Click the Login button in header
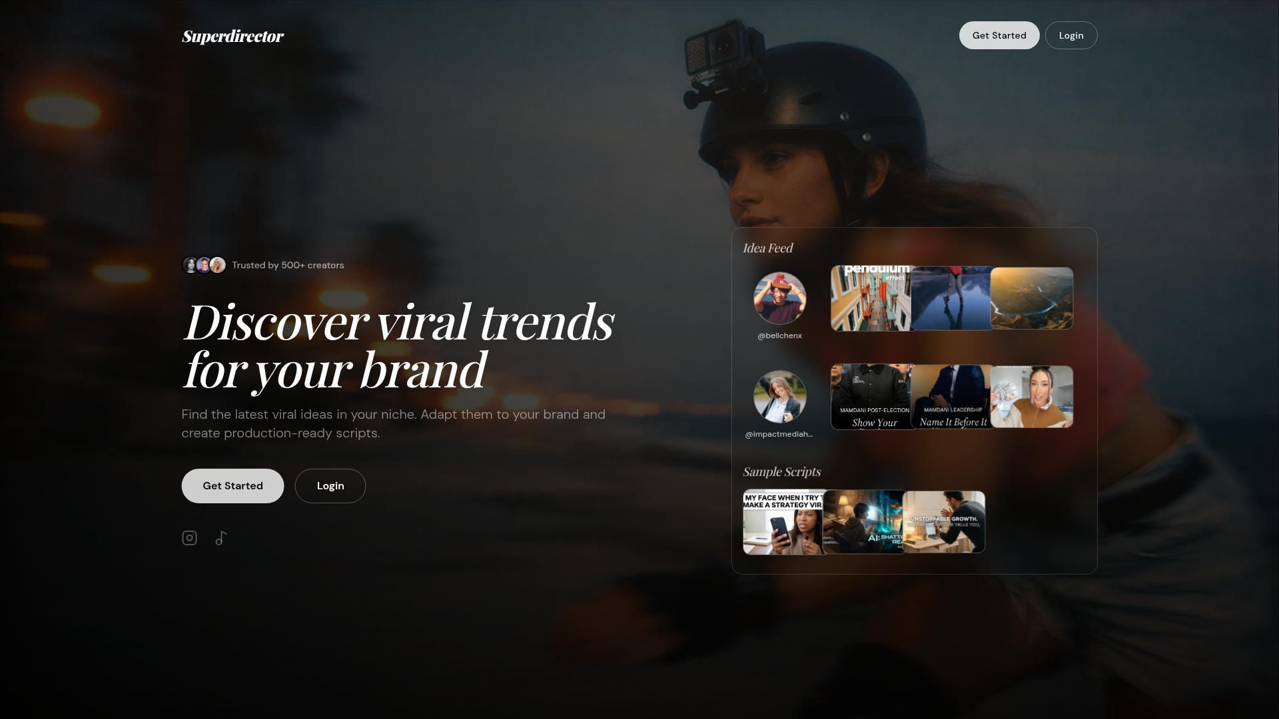The image size is (1279, 719). pyautogui.click(x=1070, y=35)
